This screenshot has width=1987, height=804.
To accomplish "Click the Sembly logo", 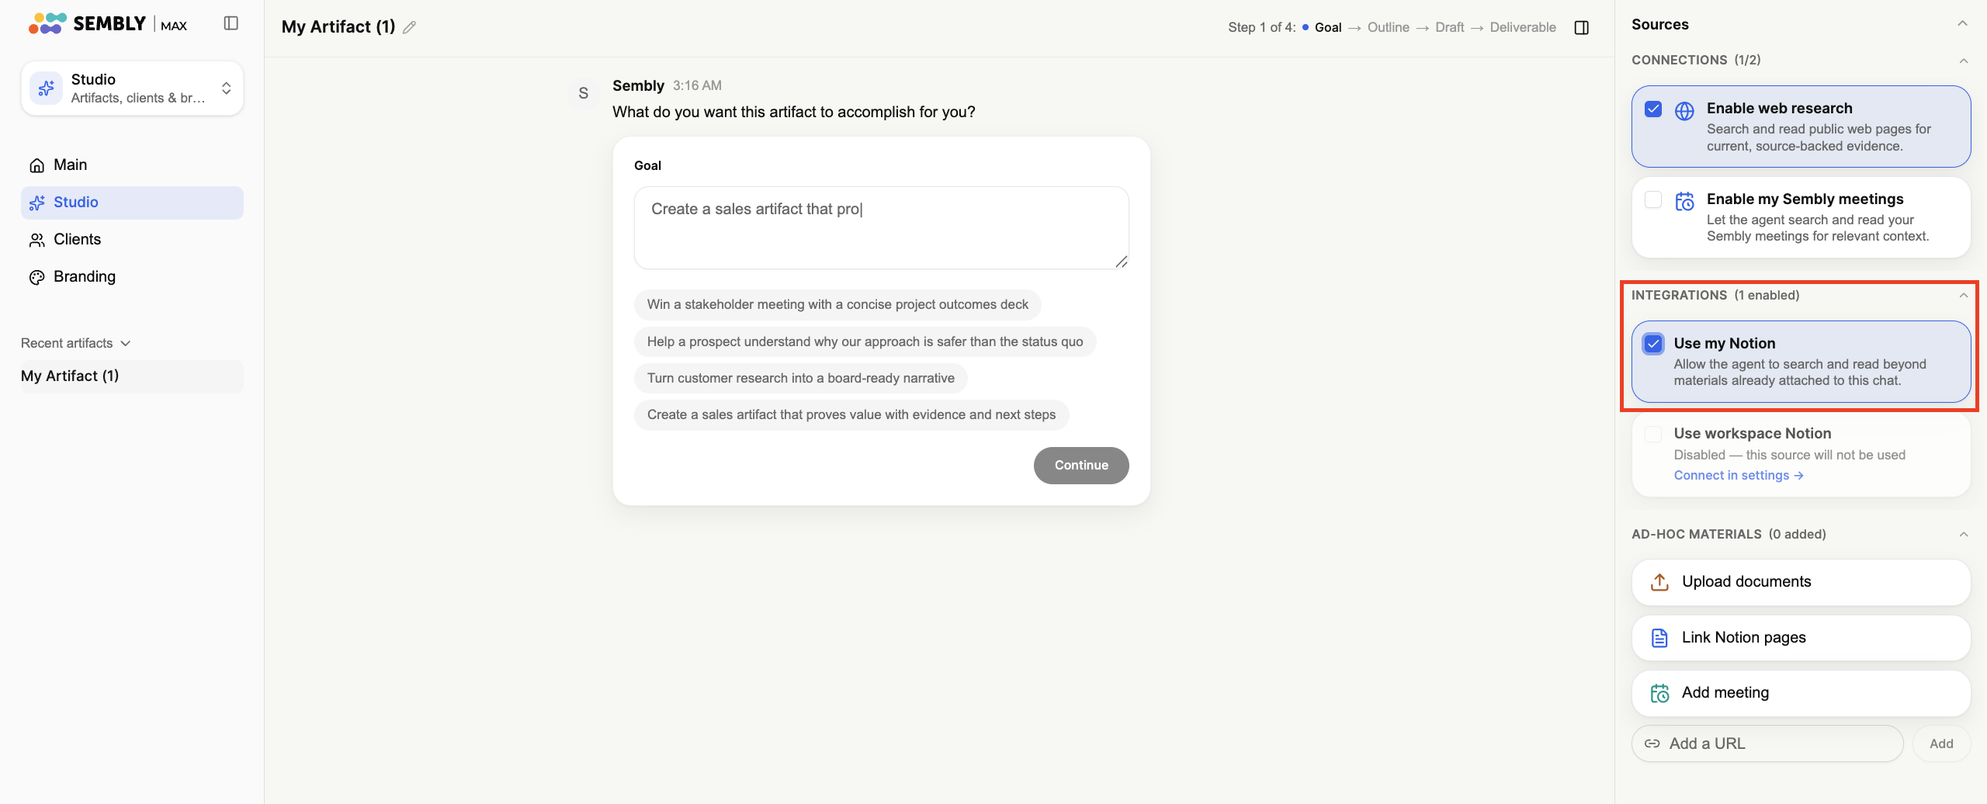I will [108, 23].
